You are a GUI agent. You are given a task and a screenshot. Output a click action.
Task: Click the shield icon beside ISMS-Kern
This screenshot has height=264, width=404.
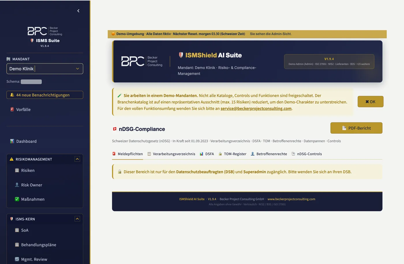coord(12,219)
